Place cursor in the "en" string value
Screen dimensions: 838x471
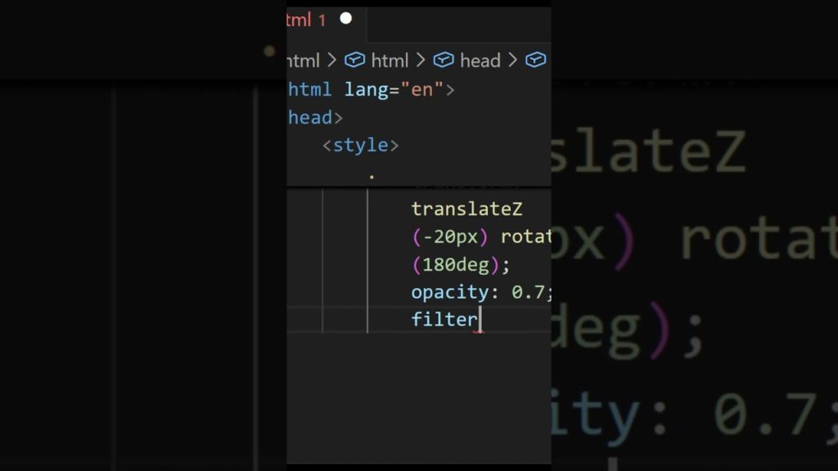pos(421,89)
